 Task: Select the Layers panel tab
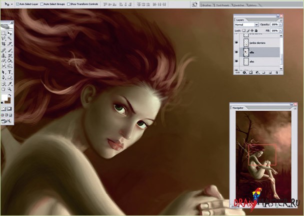click(240, 20)
